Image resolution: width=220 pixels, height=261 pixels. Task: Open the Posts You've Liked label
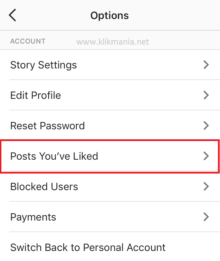[54, 156]
